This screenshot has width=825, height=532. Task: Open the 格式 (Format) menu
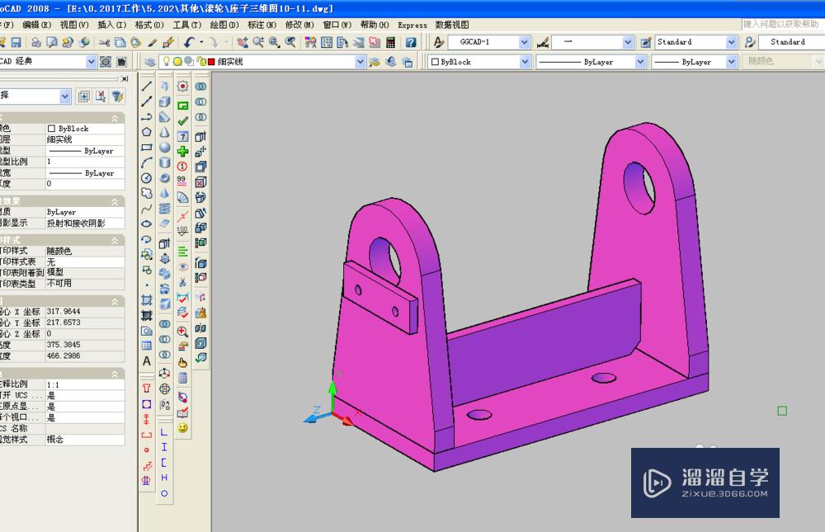coord(148,25)
